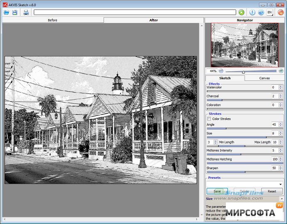Click the Charcoal value spinner arrows

point(281,96)
